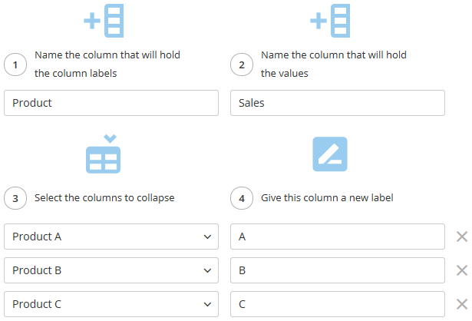Click the step 2 number circle
Image resolution: width=472 pixels, height=321 pixels.
(242, 65)
